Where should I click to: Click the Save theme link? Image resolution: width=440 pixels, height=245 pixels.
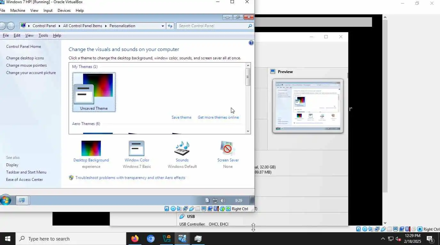[x=181, y=117]
